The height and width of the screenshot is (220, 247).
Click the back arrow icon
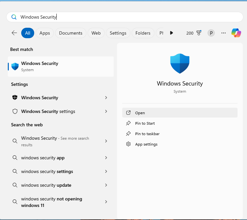pyautogui.click(x=14, y=33)
